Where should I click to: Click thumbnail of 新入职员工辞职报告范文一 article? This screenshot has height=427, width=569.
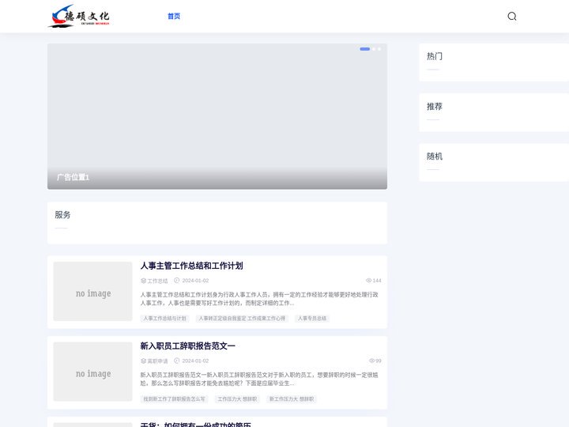coord(93,372)
